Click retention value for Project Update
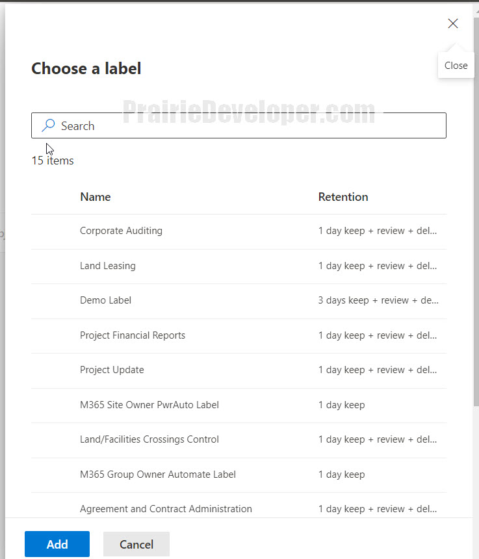 [378, 370]
